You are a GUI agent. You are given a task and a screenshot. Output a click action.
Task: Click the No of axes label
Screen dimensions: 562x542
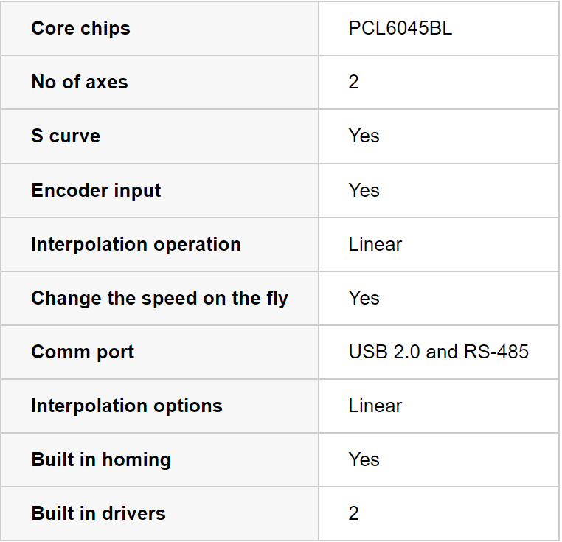(x=80, y=82)
